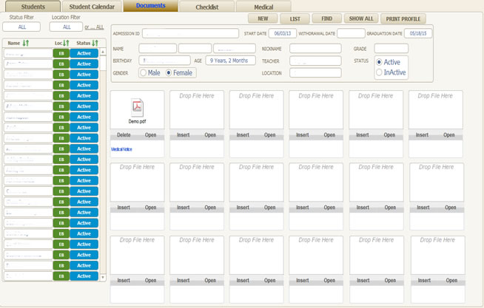The image size is (484, 308).
Task: Click the Demo.pdf PDF file icon
Action: coord(137,108)
